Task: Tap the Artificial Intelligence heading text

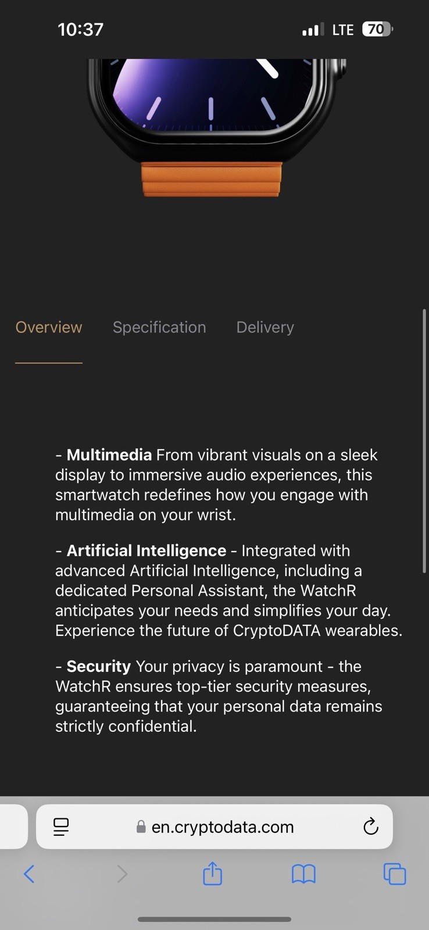Action: coord(146,550)
